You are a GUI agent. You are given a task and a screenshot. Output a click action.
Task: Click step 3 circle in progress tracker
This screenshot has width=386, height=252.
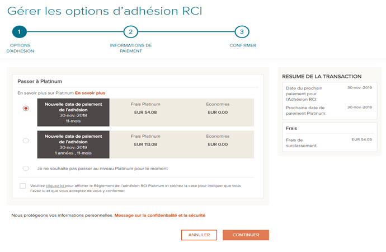[242, 32]
